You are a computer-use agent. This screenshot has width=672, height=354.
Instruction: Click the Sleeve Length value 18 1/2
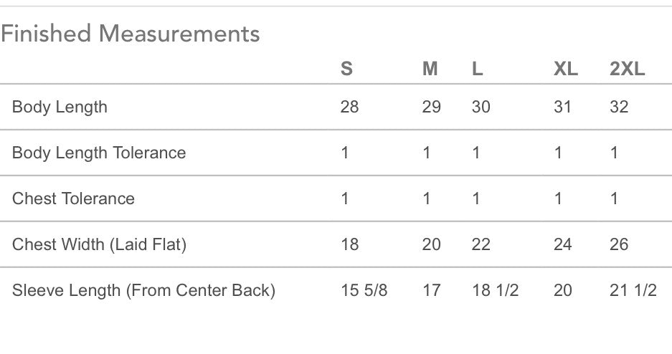click(x=496, y=290)
